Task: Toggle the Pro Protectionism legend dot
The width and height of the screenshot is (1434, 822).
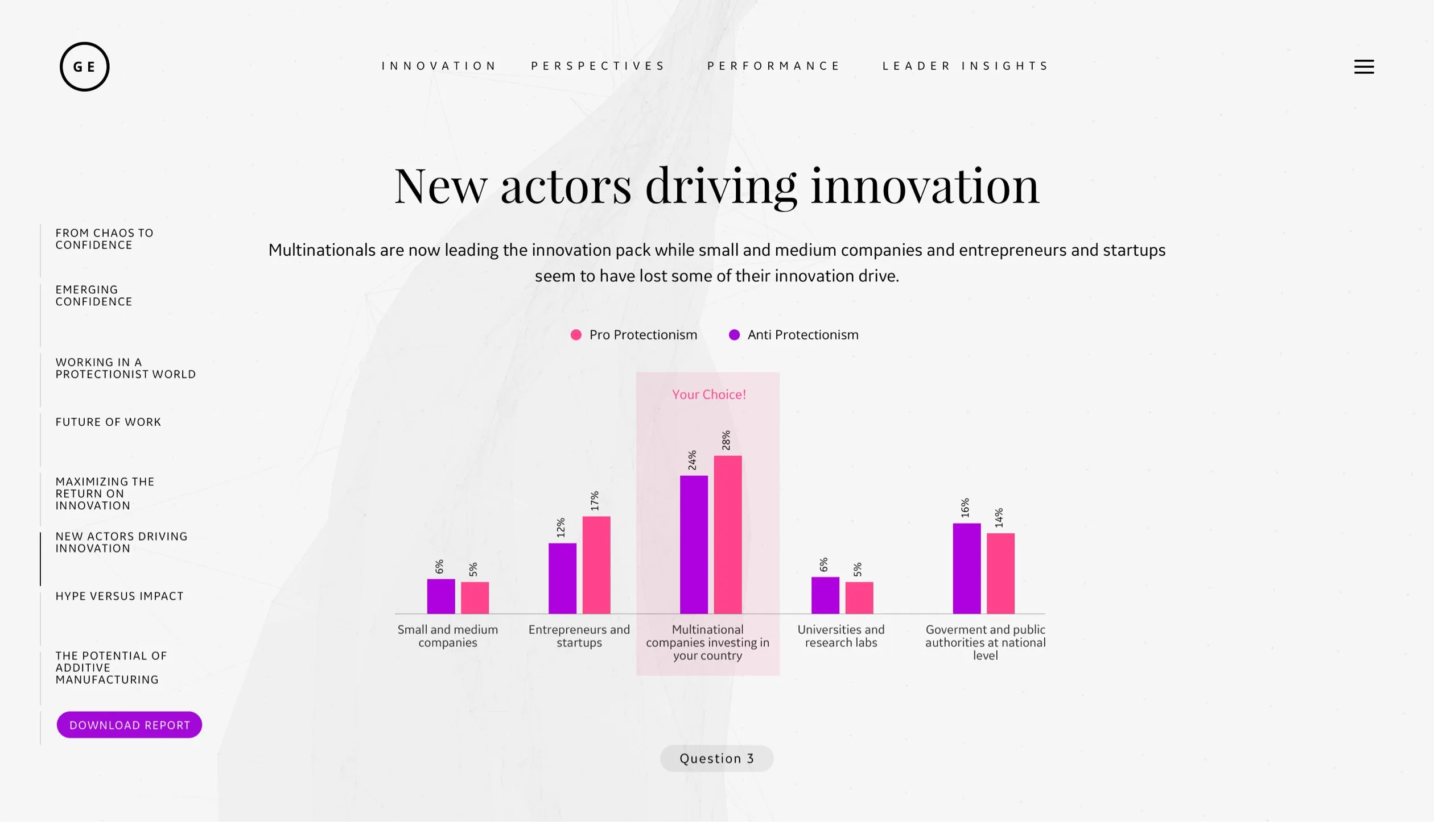Action: pos(576,335)
